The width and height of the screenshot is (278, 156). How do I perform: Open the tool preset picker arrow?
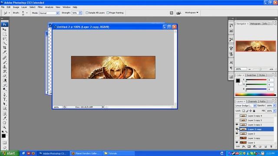tap(9, 13)
